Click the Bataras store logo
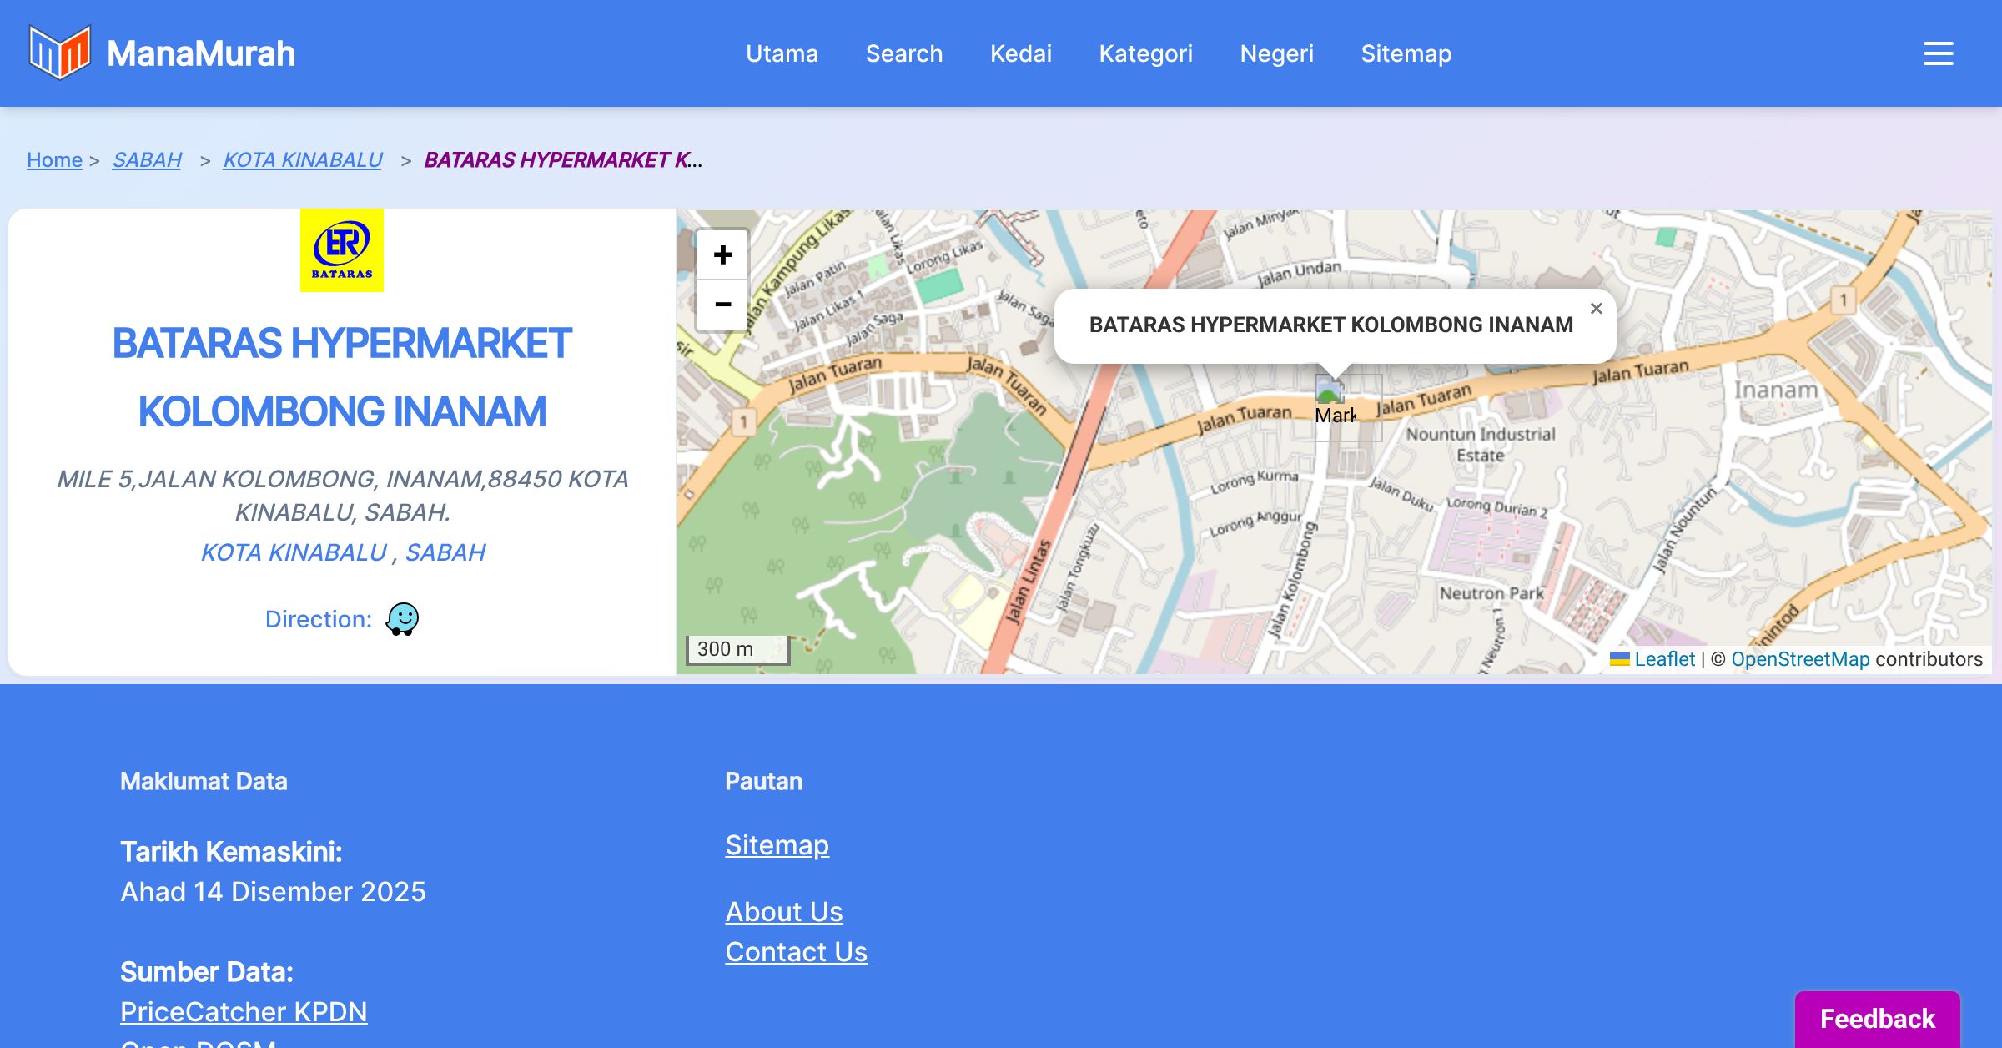Screen dimensions: 2002x1048 [342, 250]
